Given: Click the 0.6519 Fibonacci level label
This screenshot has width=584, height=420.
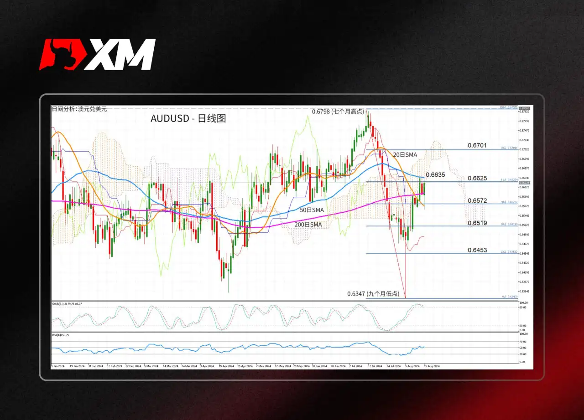Looking at the screenshot, I should pyautogui.click(x=477, y=223).
